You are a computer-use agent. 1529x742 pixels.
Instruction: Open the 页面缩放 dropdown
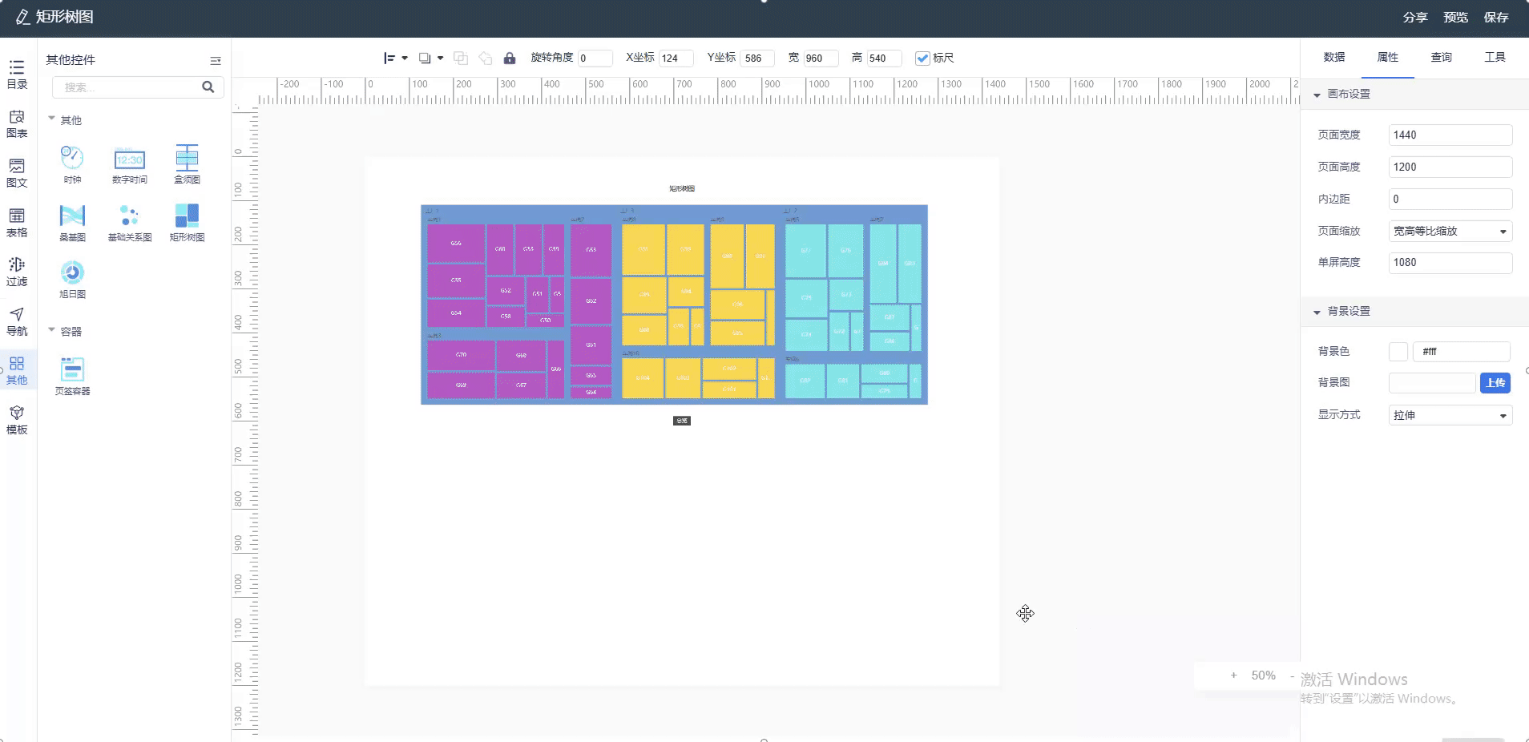(1450, 231)
